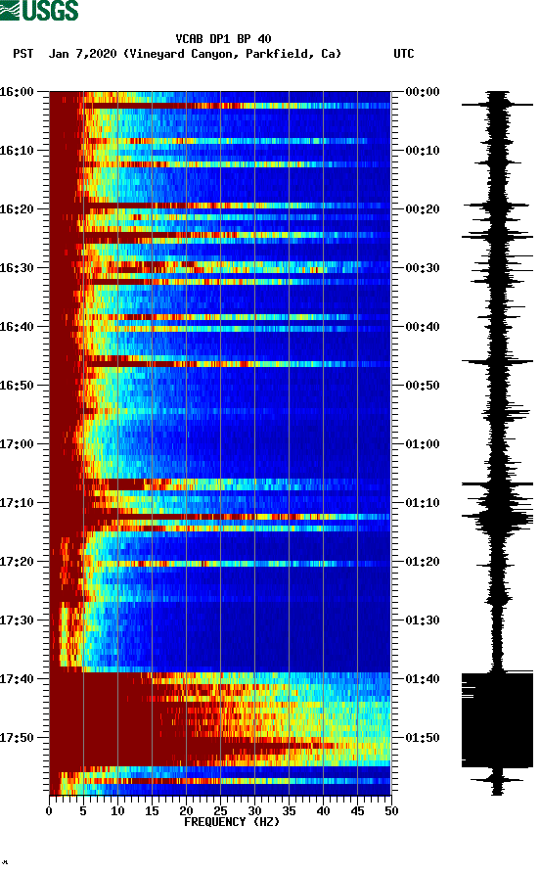Click the FREQUENCY (HZ) axis label
Viewport: 540px width, 873px height.
click(x=232, y=822)
